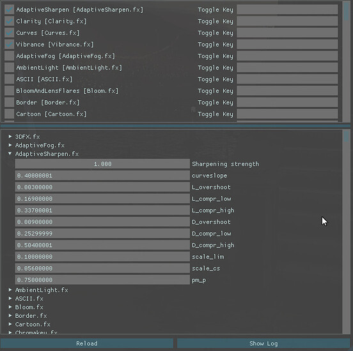Click the Curves Toggle Key field

287,33
